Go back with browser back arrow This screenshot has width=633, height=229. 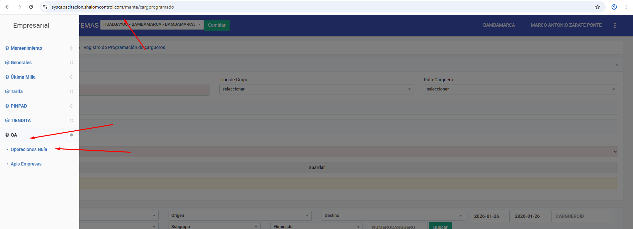tap(7, 7)
